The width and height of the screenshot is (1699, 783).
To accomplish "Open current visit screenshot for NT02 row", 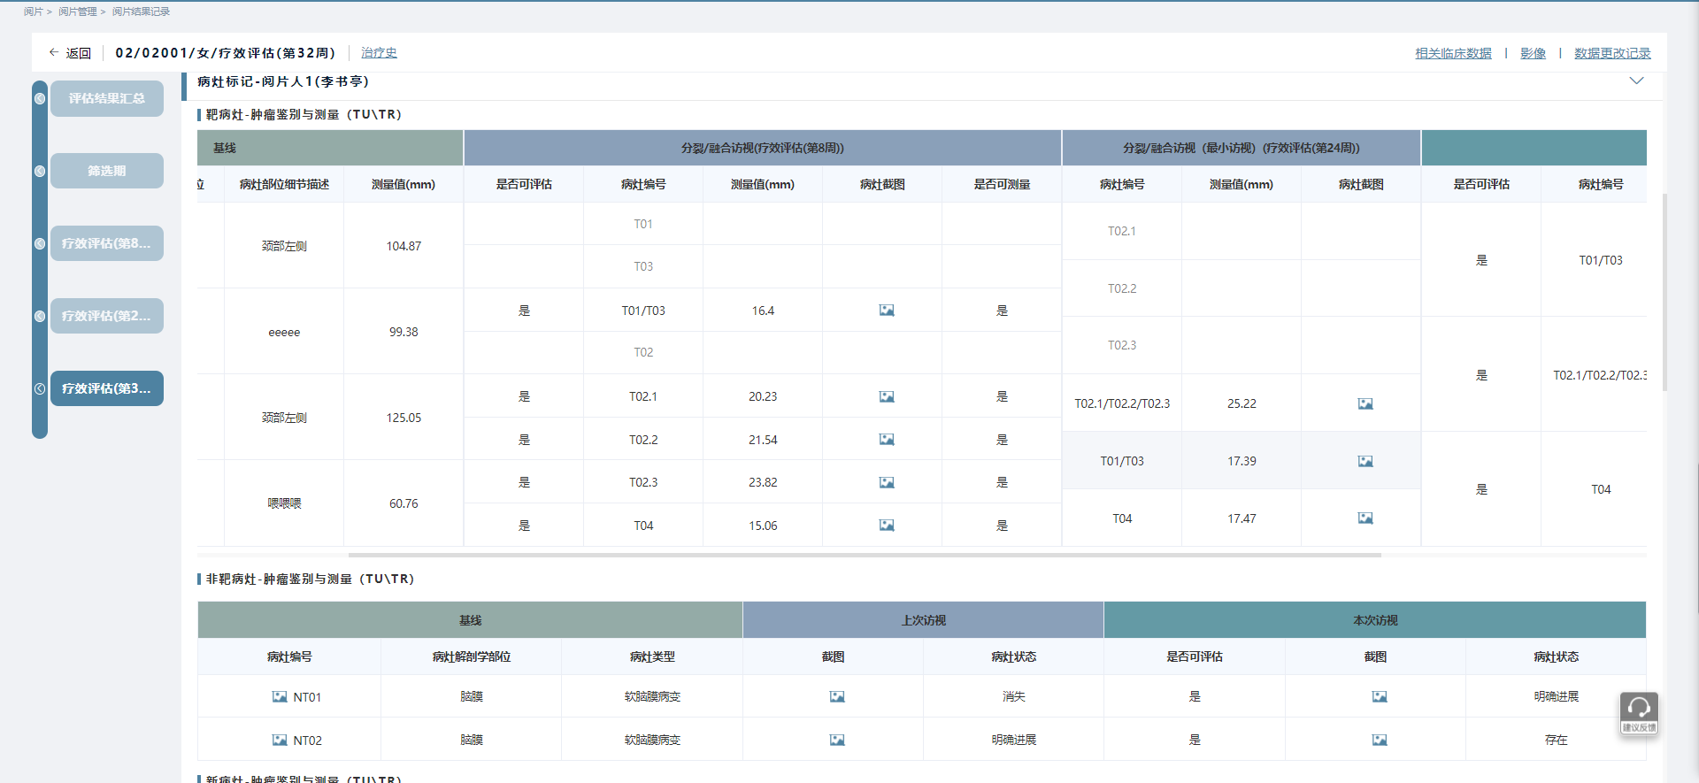I will pyautogui.click(x=1380, y=740).
